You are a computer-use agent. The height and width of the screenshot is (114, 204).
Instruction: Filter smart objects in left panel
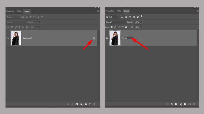click(38, 17)
